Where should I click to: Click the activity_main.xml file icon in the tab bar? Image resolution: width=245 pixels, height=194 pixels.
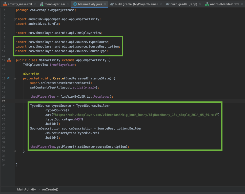click(x=4, y=4)
